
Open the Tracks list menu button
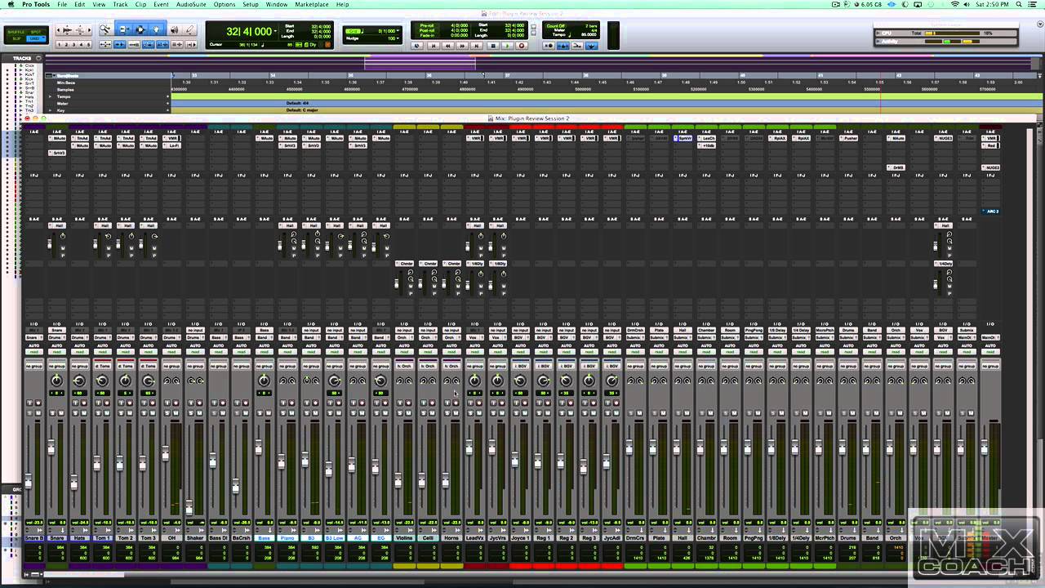point(38,58)
